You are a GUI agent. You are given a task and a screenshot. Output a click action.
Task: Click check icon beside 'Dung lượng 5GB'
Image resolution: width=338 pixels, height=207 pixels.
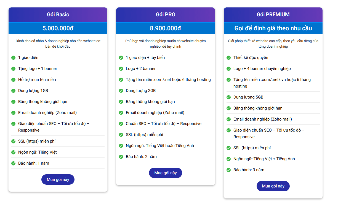click(228, 97)
